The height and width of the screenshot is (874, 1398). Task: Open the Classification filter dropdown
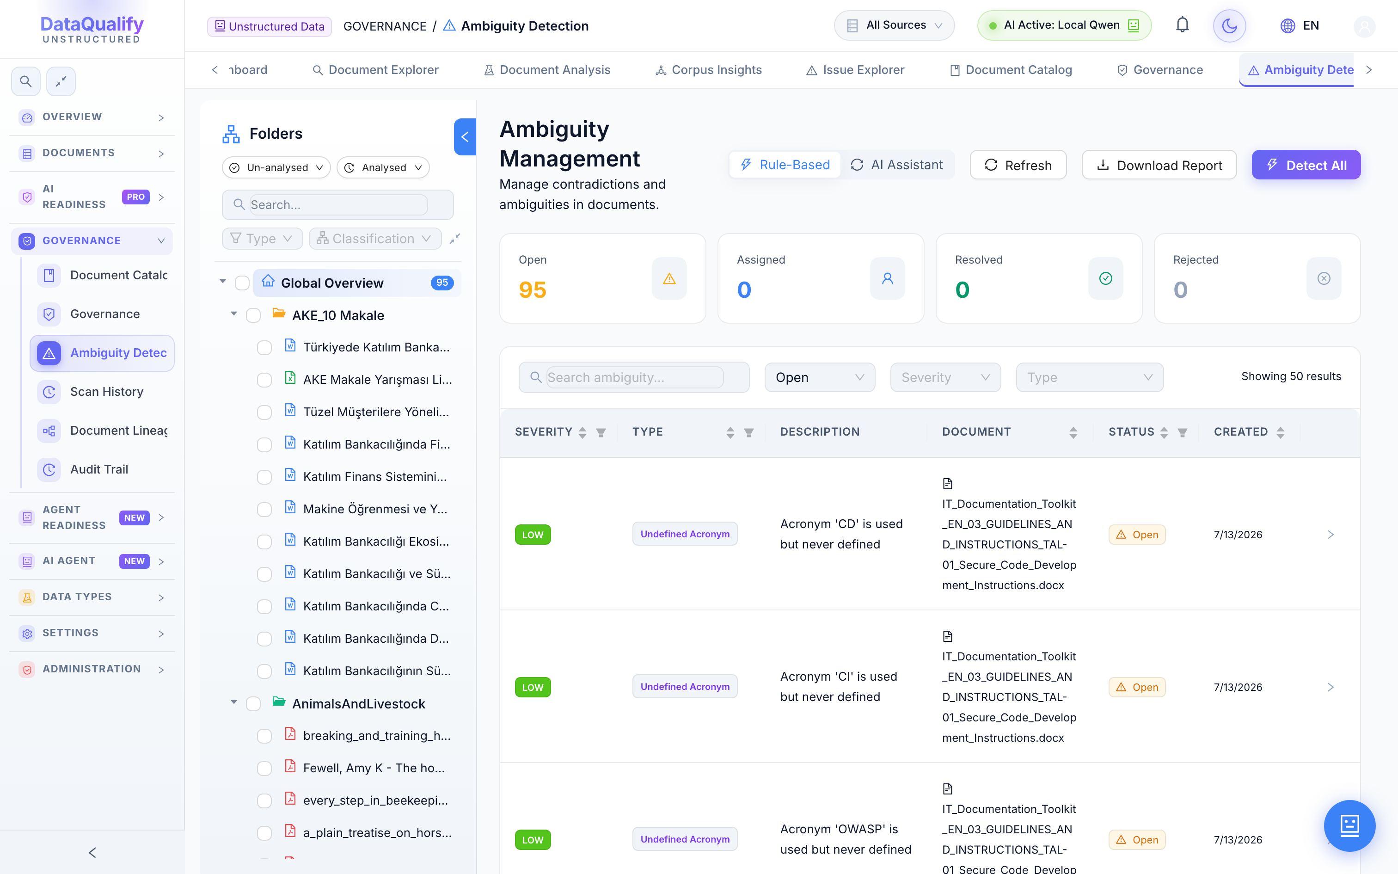click(x=375, y=239)
